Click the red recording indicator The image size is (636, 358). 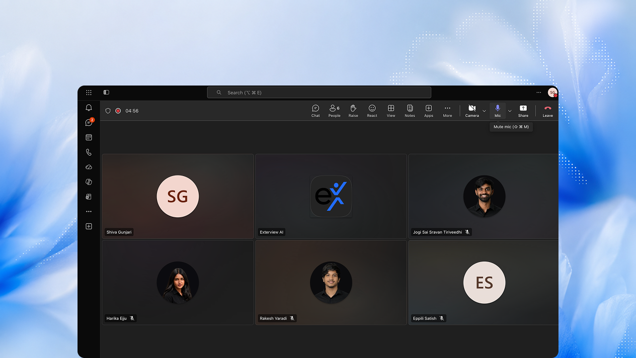coord(118,111)
